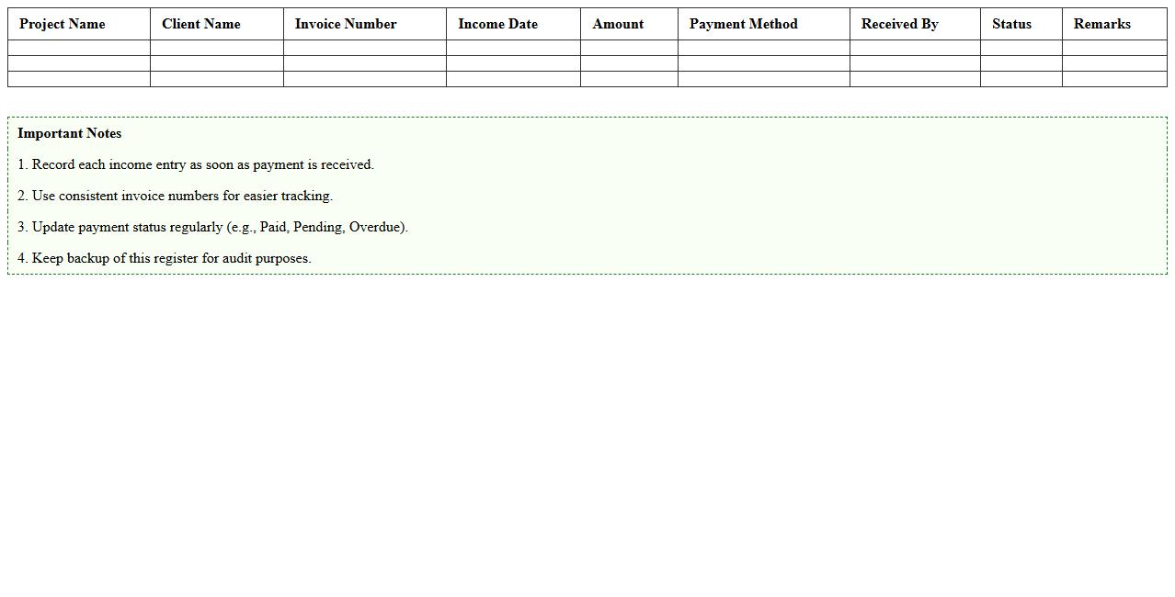Click the Important Notes heading
Screen dimensions: 1175x597
(x=70, y=133)
